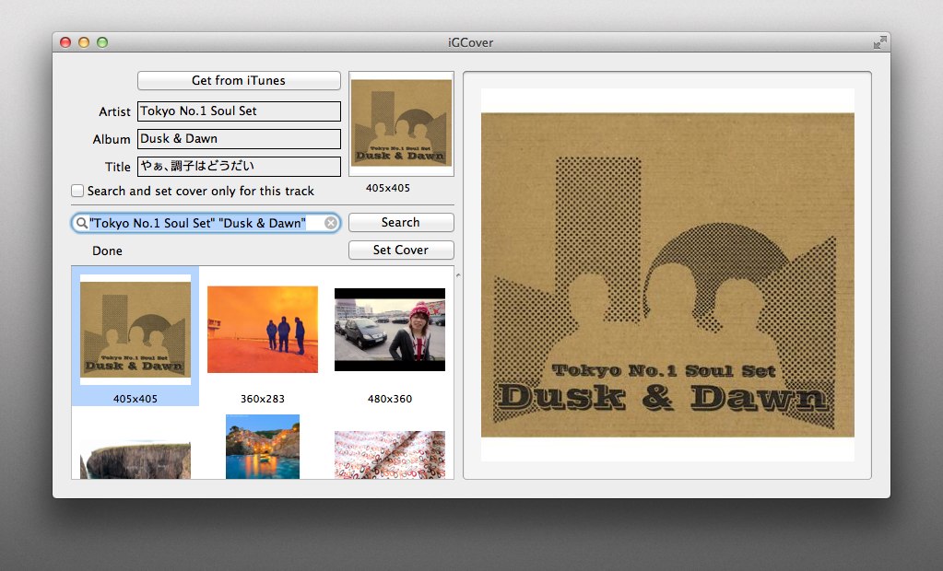Choose the 360x283 orange beach result
Screen dimensions: 943x571
click(263, 330)
